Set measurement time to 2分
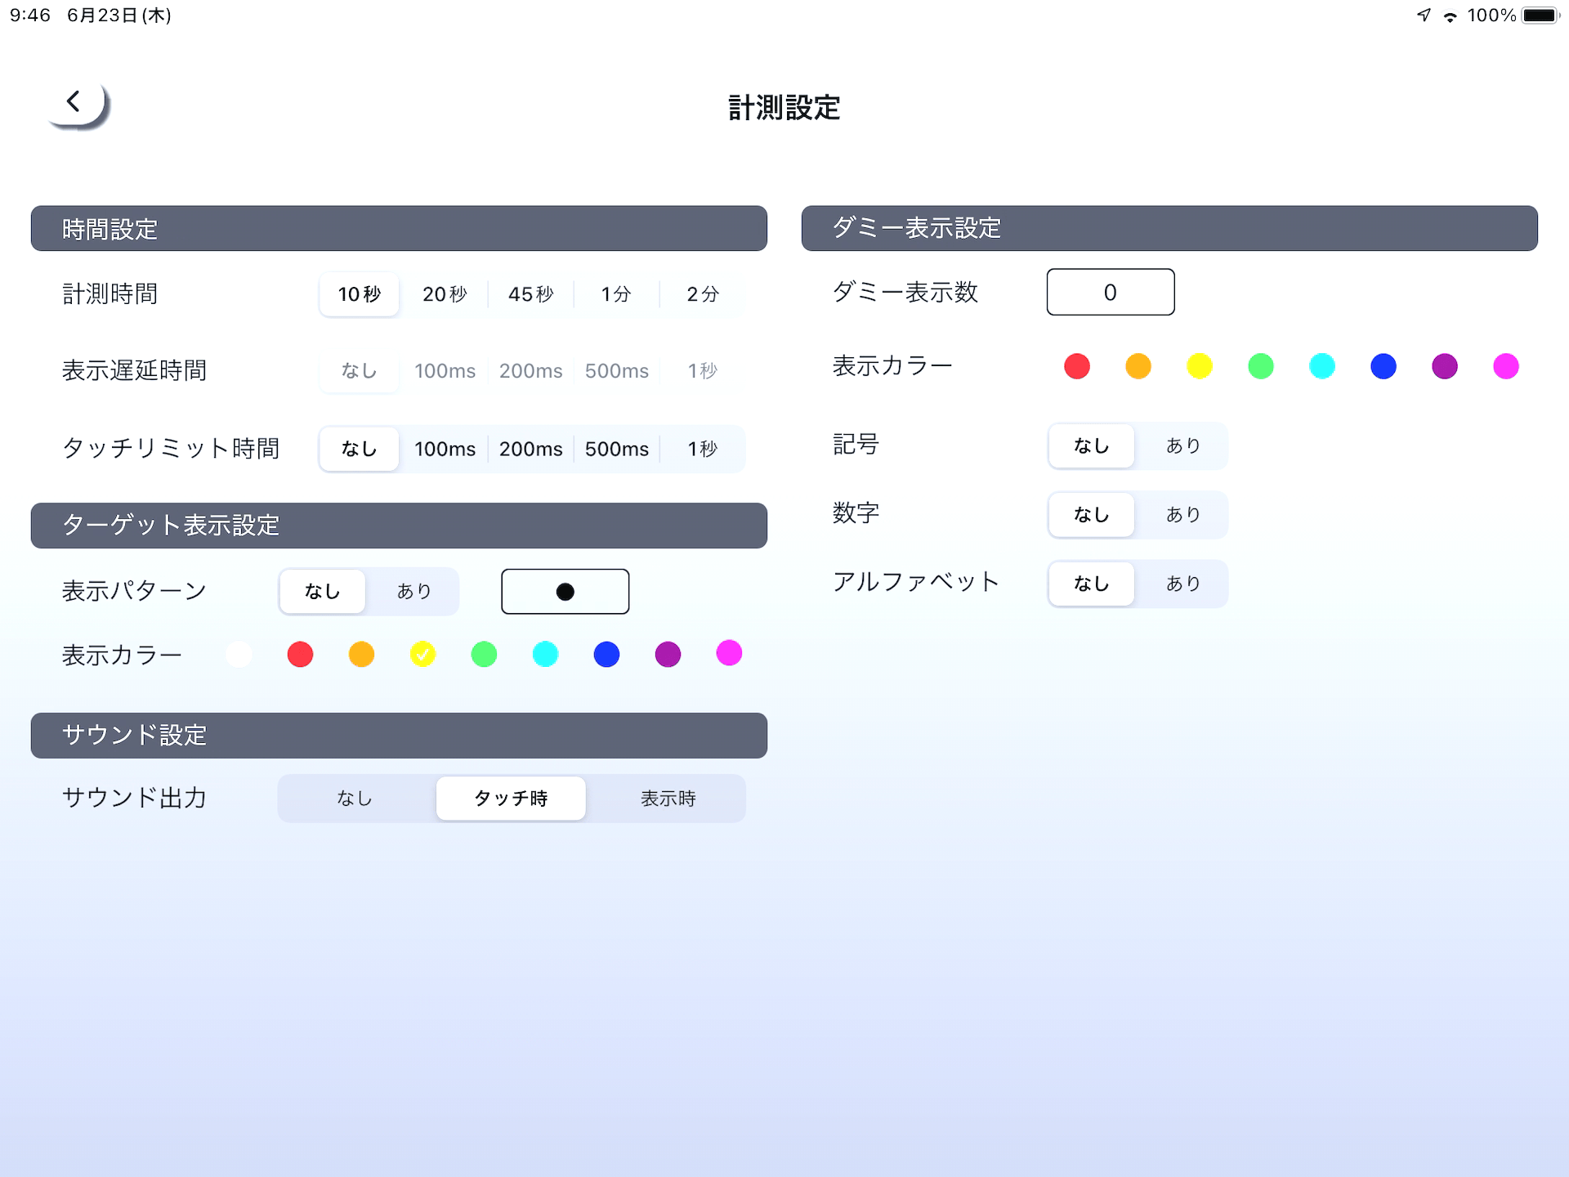This screenshot has width=1569, height=1177. pyautogui.click(x=702, y=294)
